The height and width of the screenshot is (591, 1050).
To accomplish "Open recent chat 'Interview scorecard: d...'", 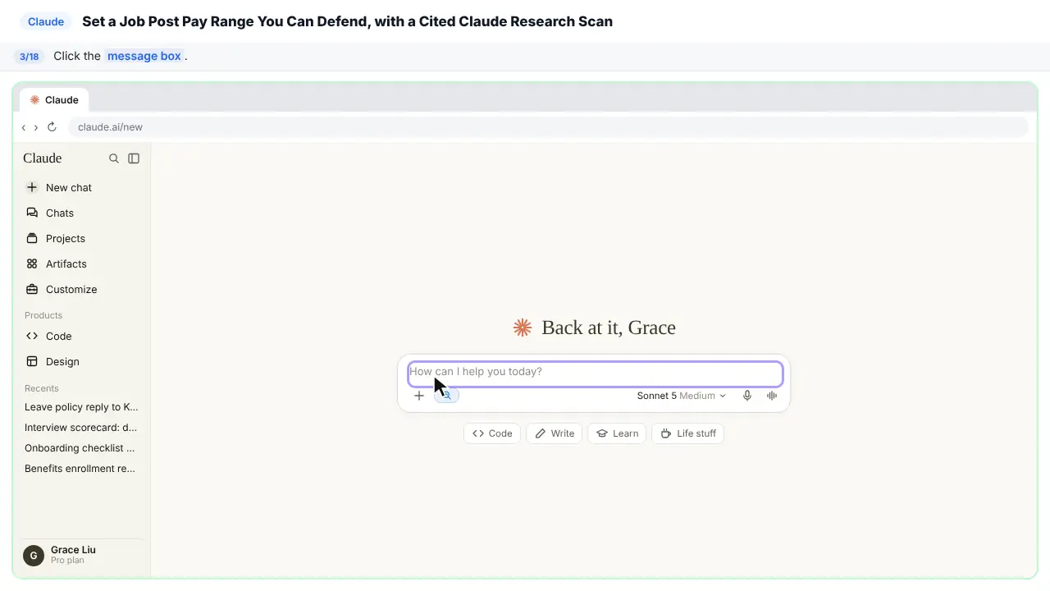I will [82, 428].
